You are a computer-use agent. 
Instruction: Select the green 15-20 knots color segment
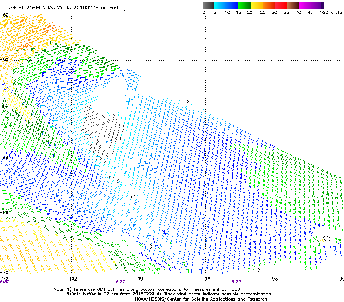245,6
